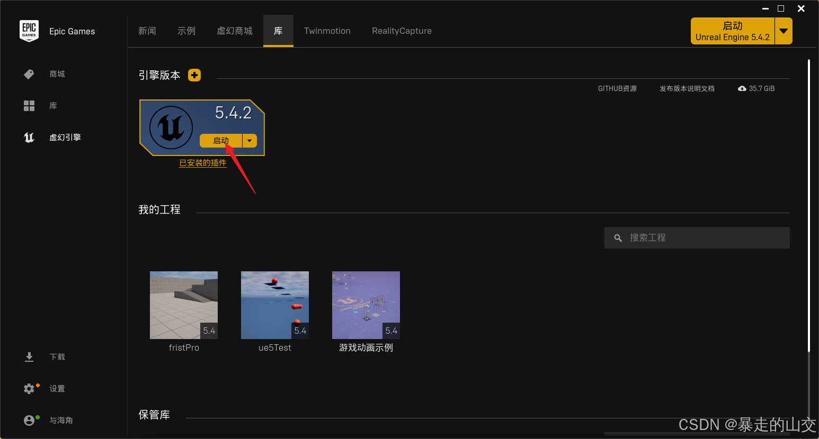
Task: Click 启动 on the 5.4.2 engine card
Action: click(221, 141)
